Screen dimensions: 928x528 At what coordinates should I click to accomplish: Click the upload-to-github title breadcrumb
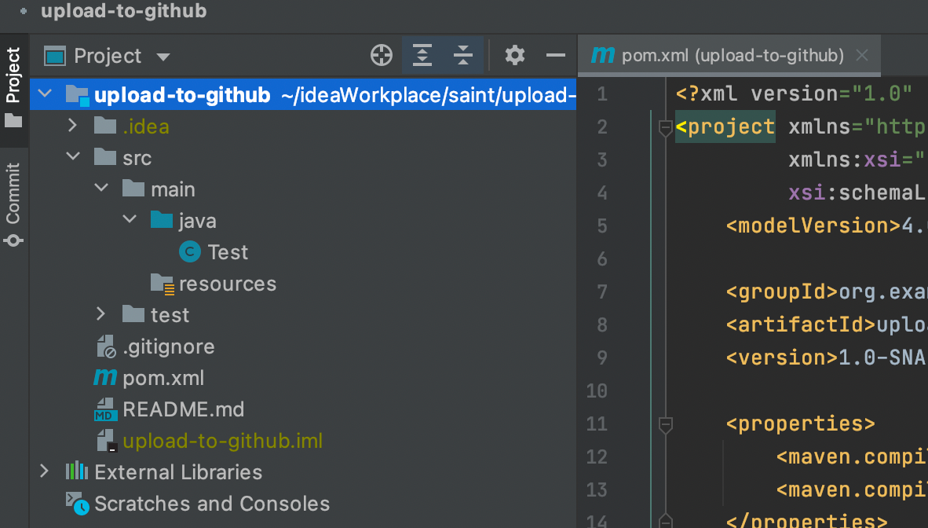[x=124, y=11]
